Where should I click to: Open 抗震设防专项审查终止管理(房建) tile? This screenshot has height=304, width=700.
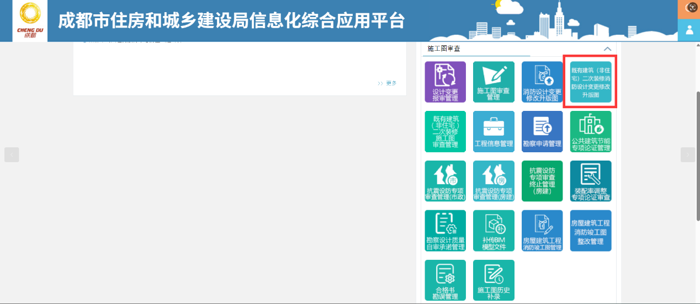[542, 181]
